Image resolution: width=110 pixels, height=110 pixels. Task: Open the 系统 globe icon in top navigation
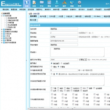(x=27, y=2)
